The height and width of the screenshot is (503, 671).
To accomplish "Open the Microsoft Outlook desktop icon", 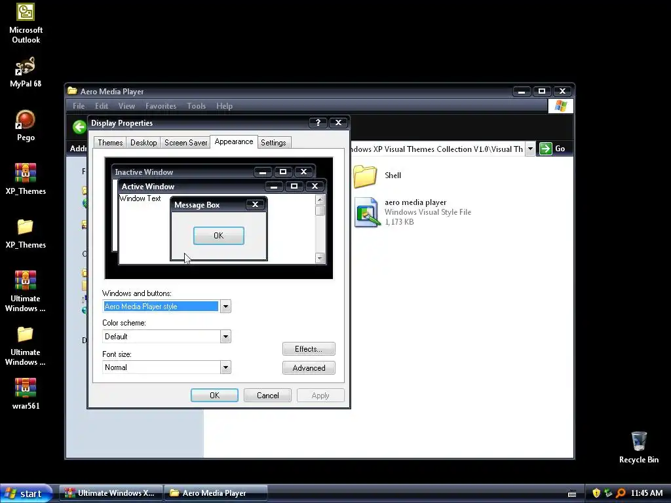I will [x=26, y=12].
